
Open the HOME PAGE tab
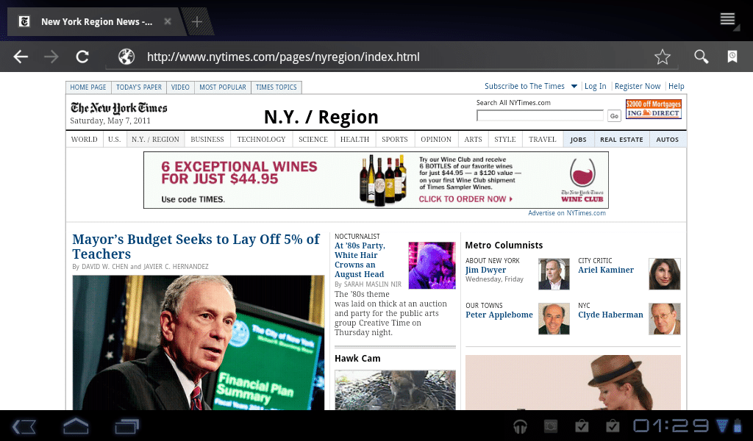[88, 87]
